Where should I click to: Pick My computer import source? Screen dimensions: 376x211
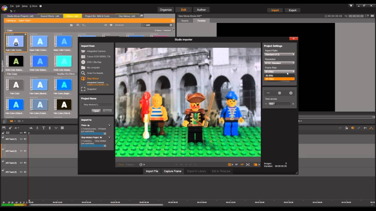click(90, 67)
